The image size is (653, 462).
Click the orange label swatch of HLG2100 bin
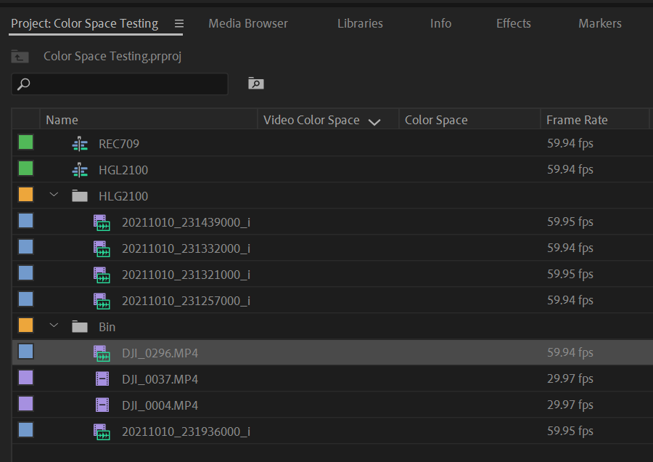(x=25, y=194)
